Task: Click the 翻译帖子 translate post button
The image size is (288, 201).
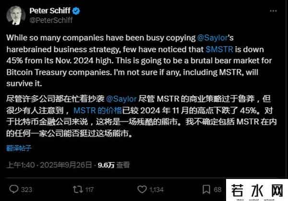Action: tap(20, 147)
